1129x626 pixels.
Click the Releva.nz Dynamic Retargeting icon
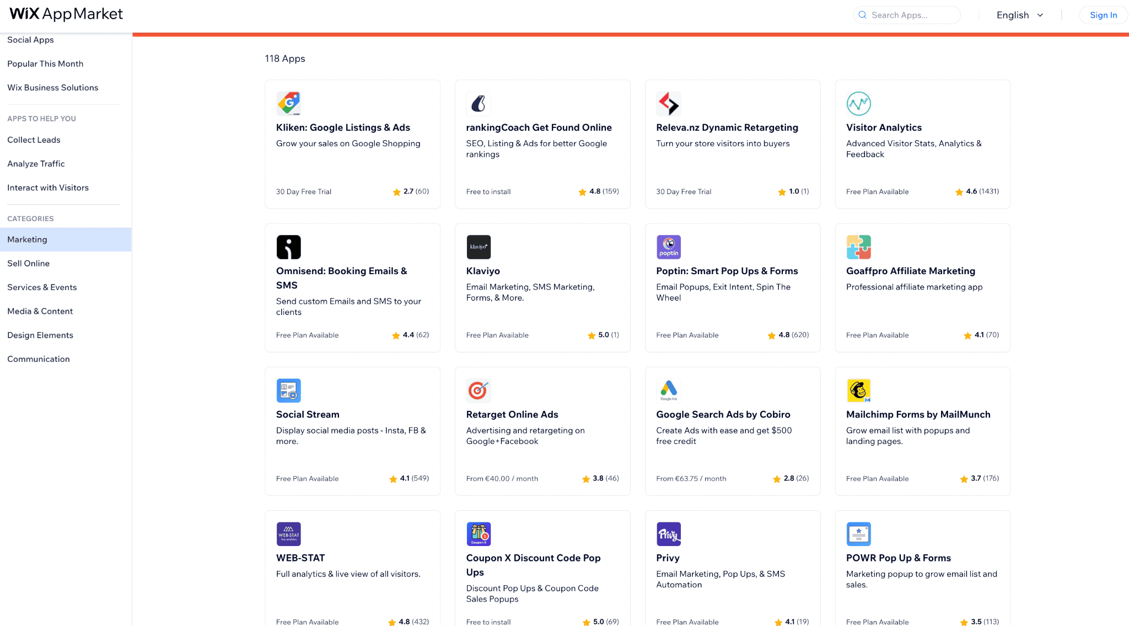pos(669,103)
